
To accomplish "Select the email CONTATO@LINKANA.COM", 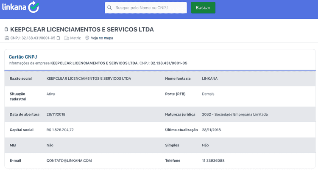I will 69,161.
